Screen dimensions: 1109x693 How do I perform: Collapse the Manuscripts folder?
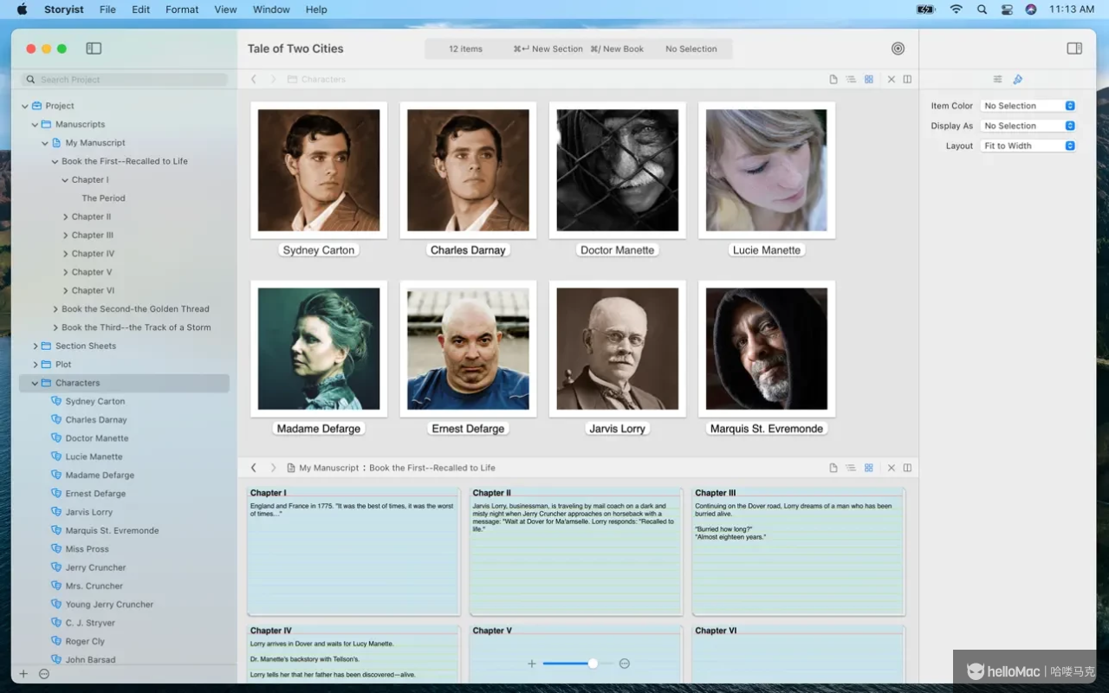coord(36,124)
